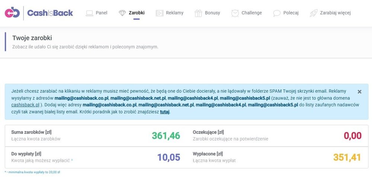This screenshot has width=372, height=177.
Task: Go to the Reklamy section label
Action: (x=174, y=13)
